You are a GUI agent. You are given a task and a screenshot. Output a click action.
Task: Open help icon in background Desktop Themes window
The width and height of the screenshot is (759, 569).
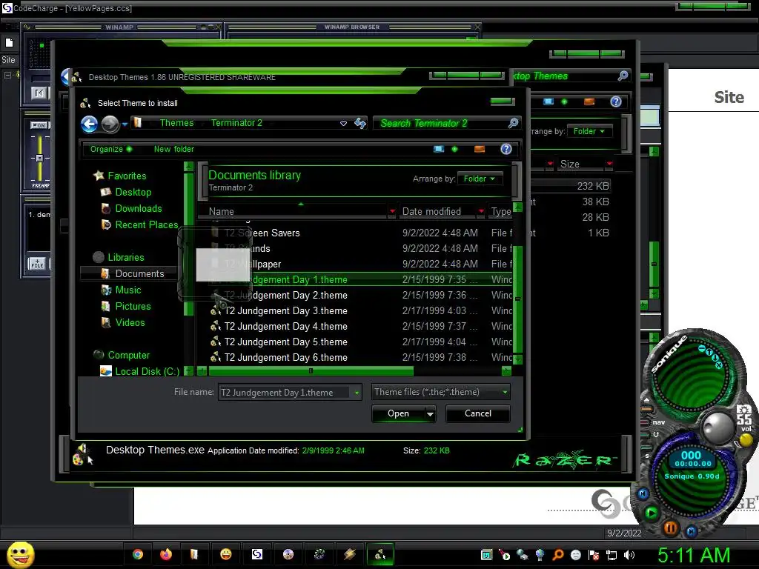coord(616,101)
